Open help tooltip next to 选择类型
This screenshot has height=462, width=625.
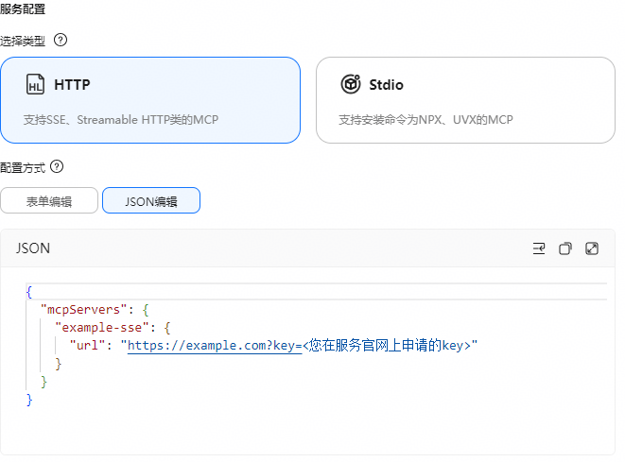[61, 41]
